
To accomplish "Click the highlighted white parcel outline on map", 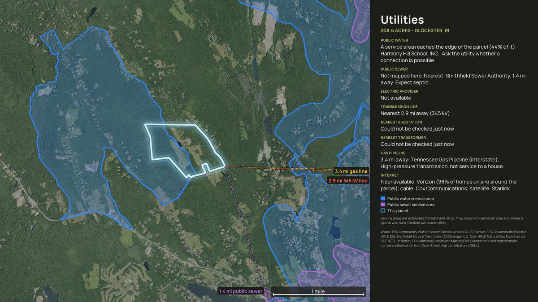I will coord(186,150).
